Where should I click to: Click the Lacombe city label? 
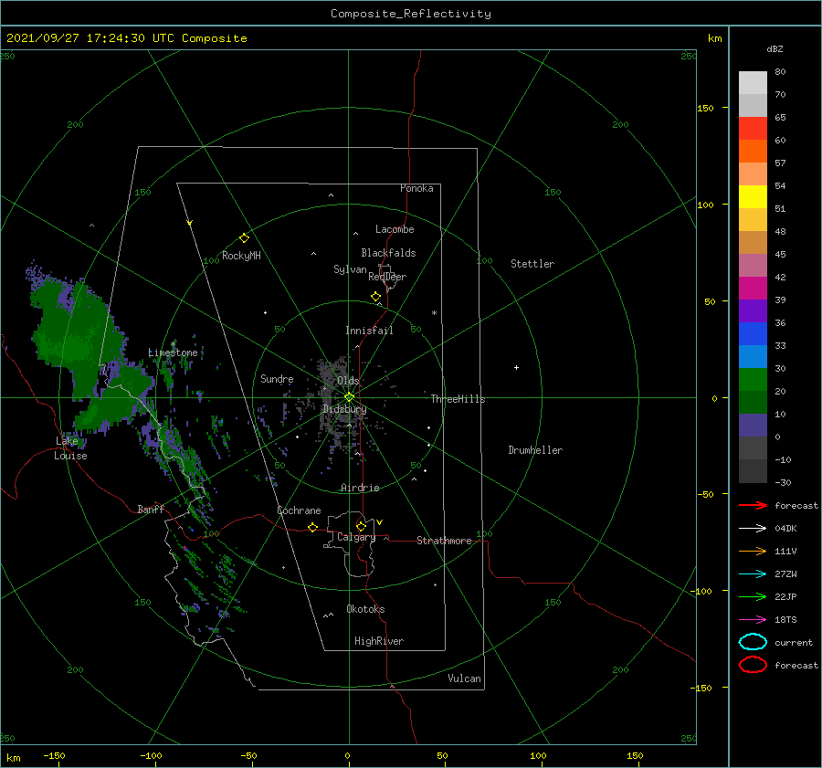(x=395, y=229)
